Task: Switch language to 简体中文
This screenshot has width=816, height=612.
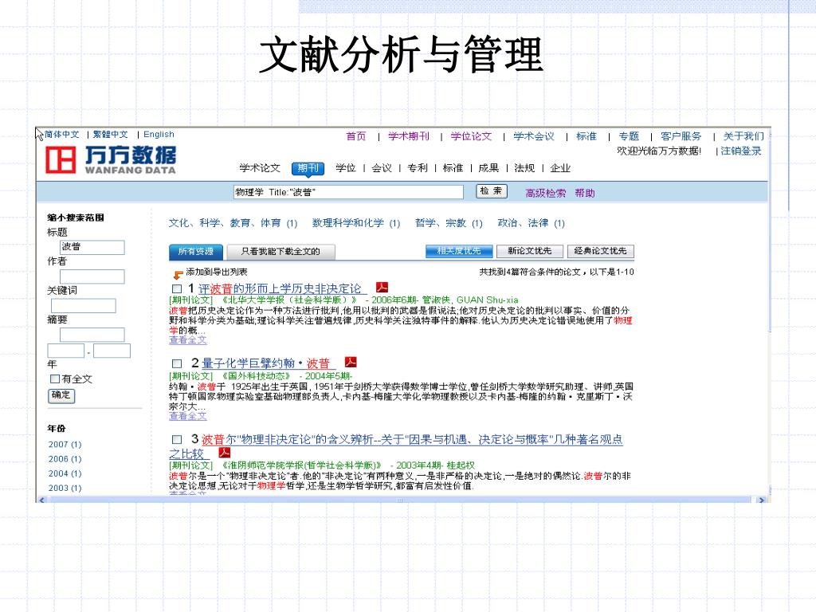Action: point(61,134)
